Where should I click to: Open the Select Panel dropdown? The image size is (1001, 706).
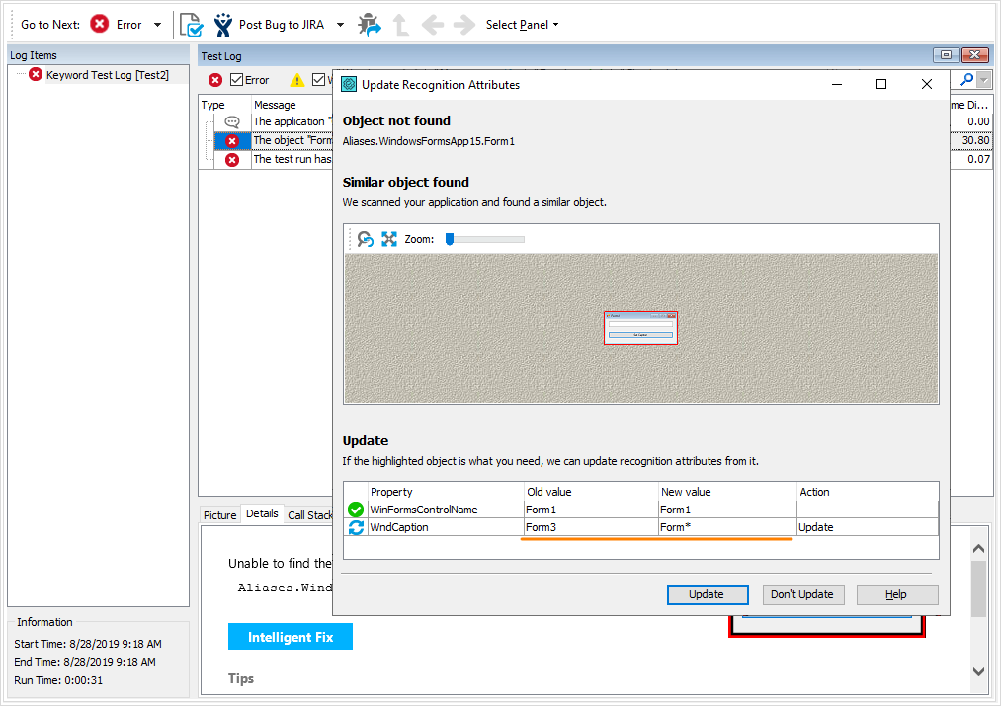click(522, 25)
